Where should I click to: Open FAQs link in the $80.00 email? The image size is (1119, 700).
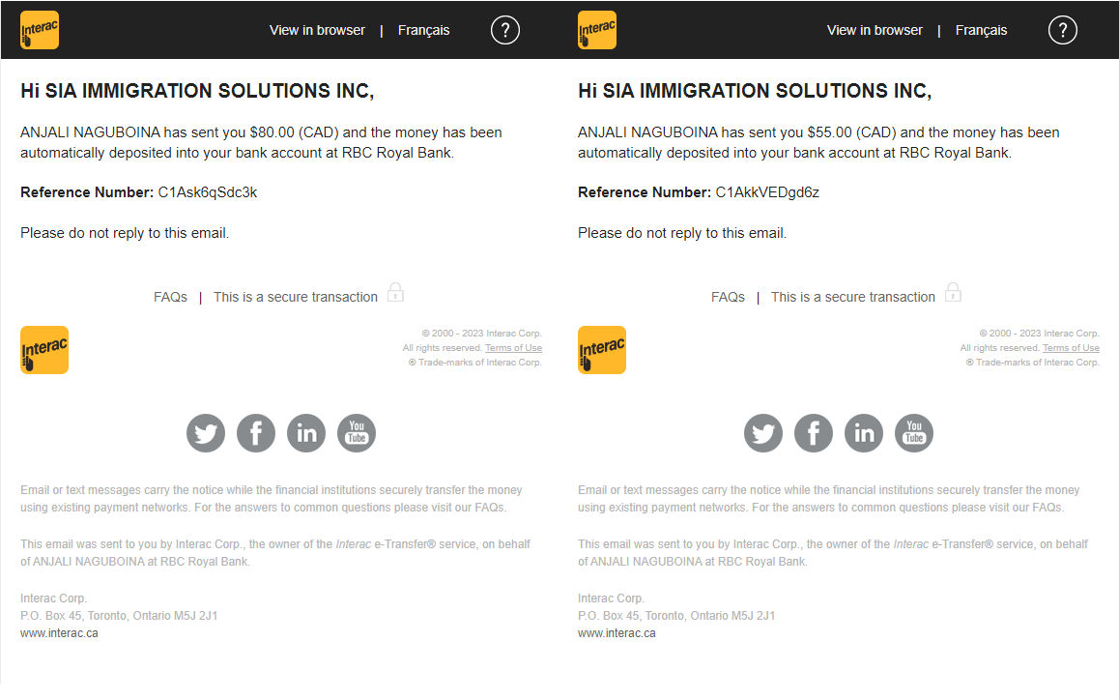171,297
